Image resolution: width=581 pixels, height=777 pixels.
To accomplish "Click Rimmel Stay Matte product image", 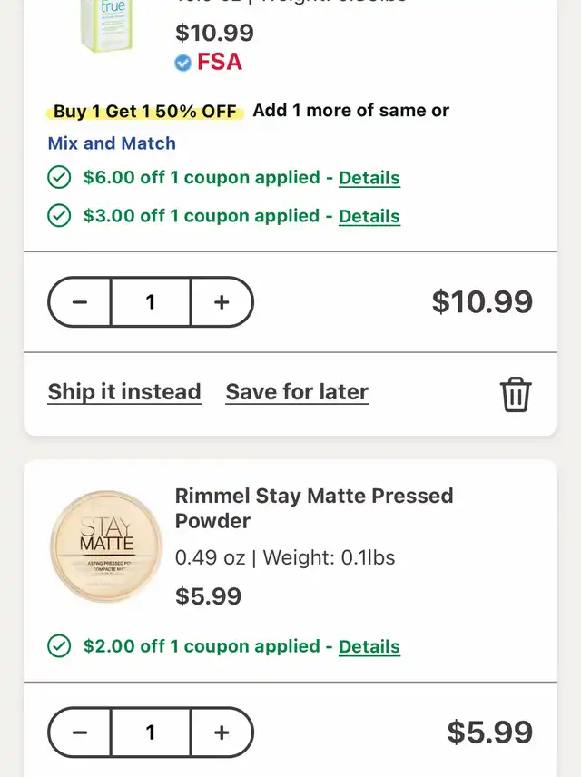I will (x=106, y=546).
